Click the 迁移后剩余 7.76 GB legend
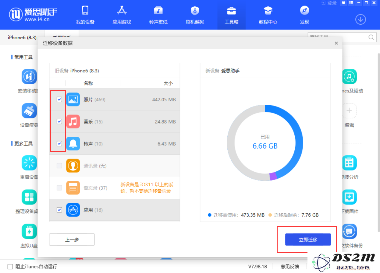This screenshot has height=273, width=380. tap(293, 215)
